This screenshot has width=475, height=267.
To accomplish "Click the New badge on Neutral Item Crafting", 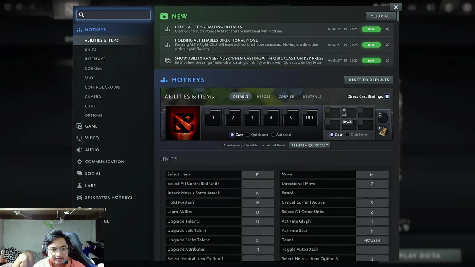I will tap(371, 29).
